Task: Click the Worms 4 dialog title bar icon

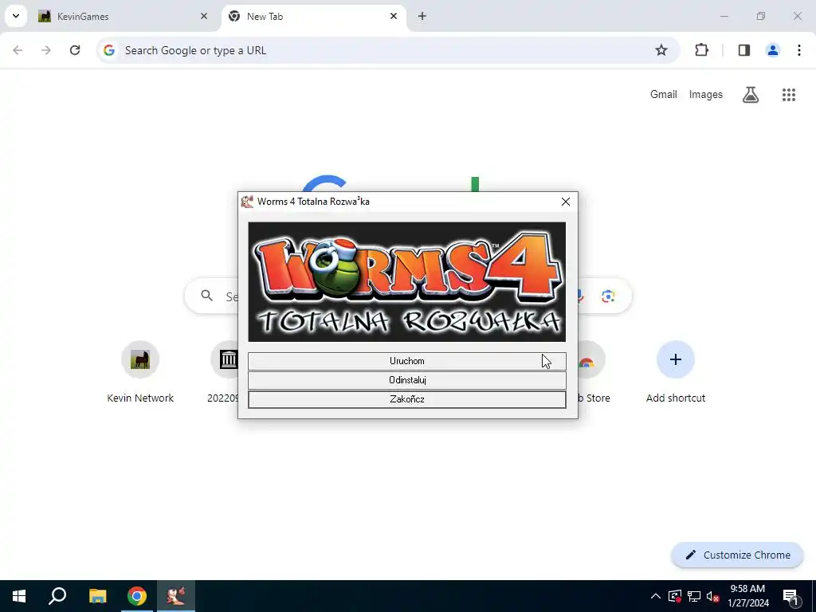Action: [x=247, y=202]
